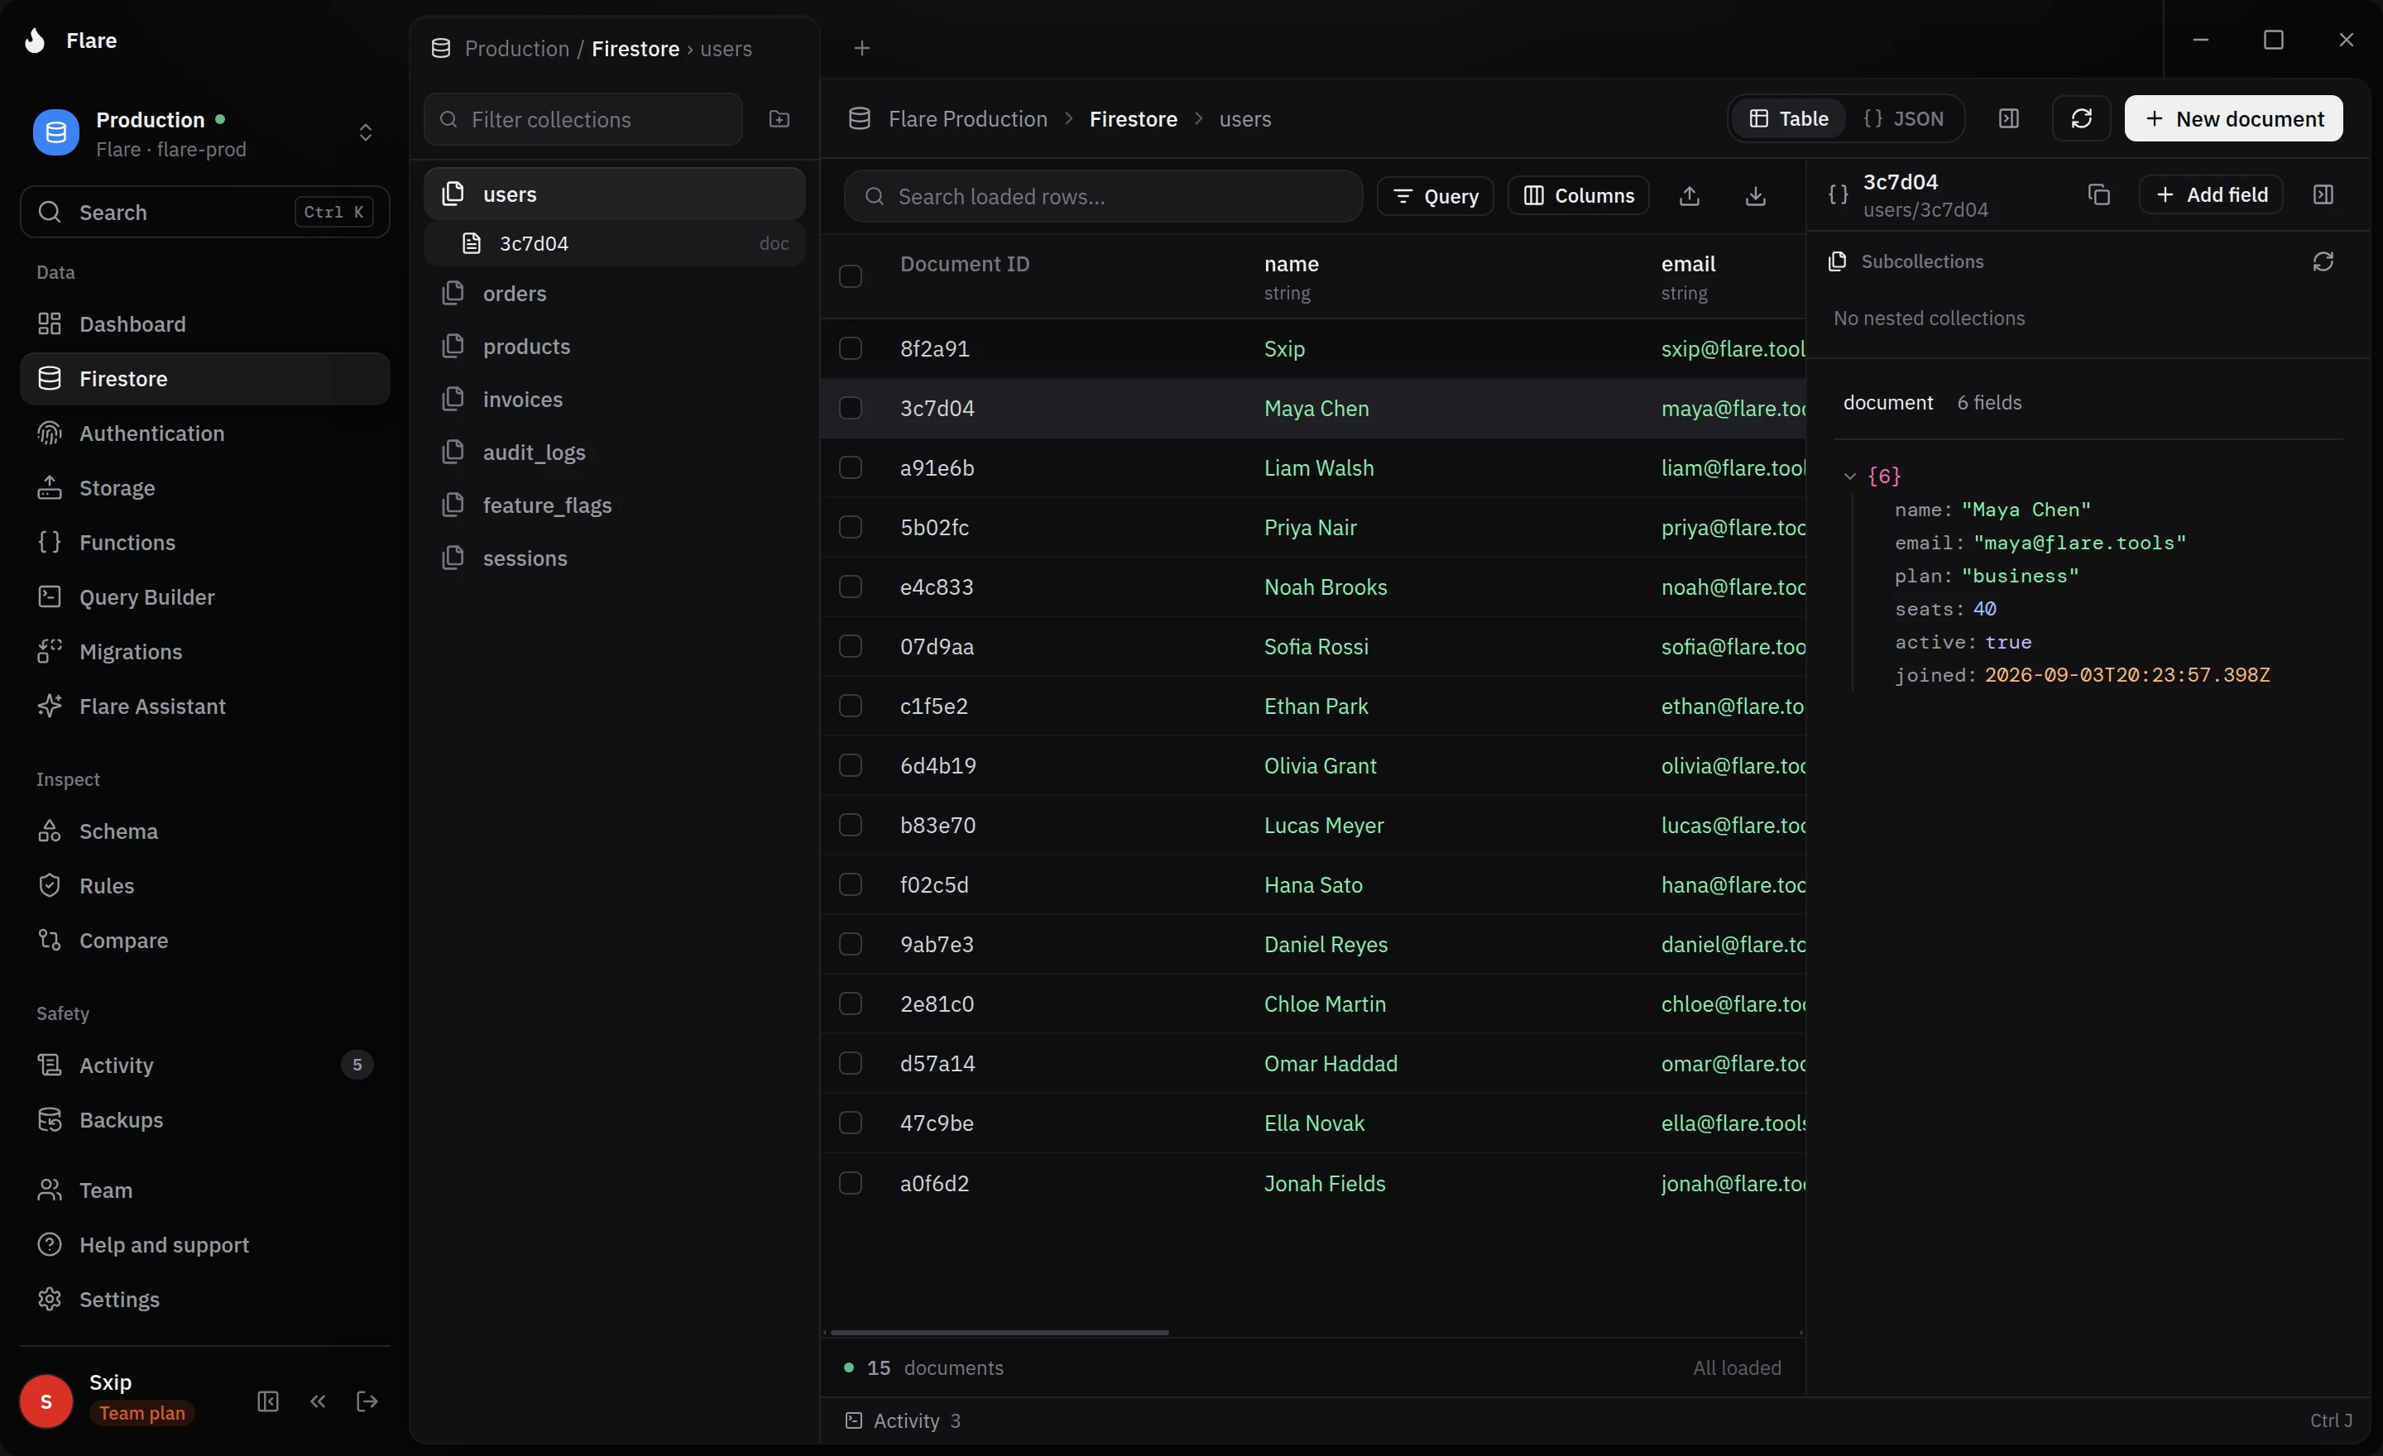Viewport: 2383px width, 1456px height.
Task: Expand the Activity bottom panel
Action: pyautogui.click(x=904, y=1420)
